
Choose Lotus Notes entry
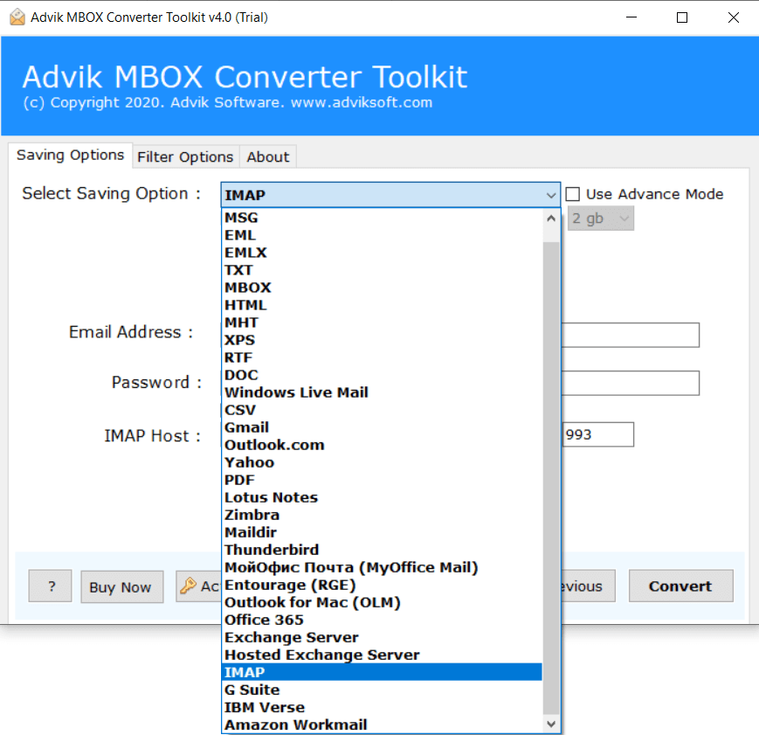pos(383,497)
